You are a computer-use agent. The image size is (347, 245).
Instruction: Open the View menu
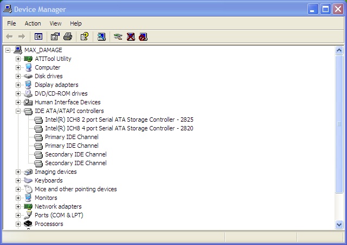[x=55, y=23]
